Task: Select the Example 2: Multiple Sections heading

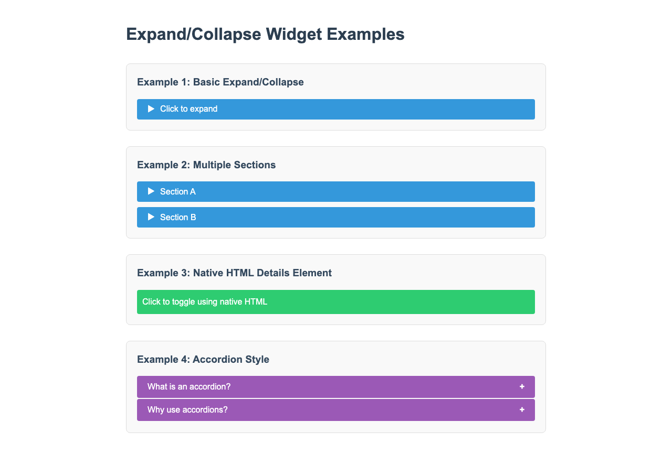Action: 206,165
